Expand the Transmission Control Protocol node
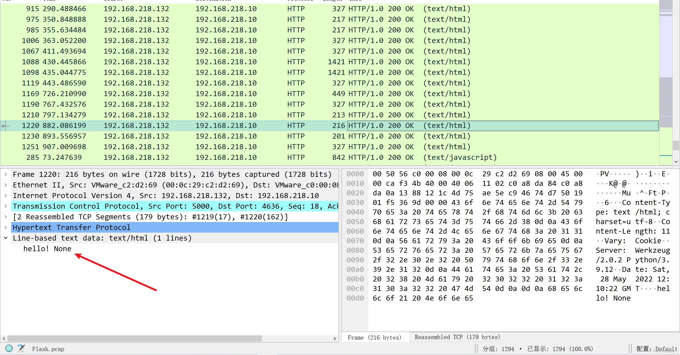Screen dimensions: 680x355 point(6,206)
